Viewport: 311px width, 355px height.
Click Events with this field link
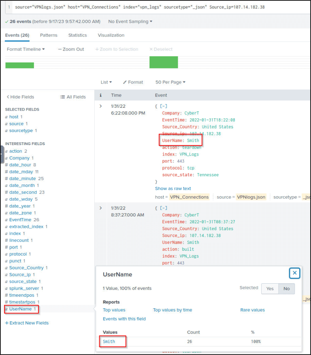pyautogui.click(x=124, y=319)
